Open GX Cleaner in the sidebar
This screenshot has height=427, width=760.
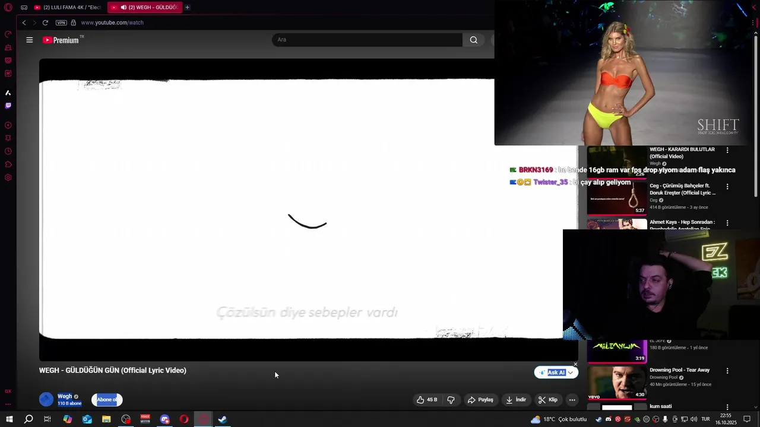(8, 47)
